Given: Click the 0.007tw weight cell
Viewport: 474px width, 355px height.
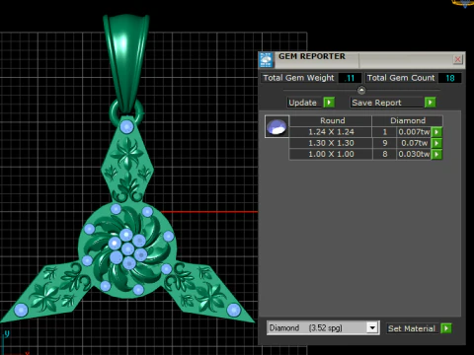Looking at the screenshot, I should coord(414,132).
